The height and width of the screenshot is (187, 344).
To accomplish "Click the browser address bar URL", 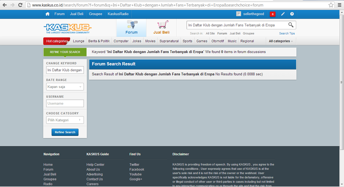I will [148, 5].
